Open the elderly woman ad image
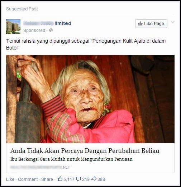This screenshot has width=181, height=187. pyautogui.click(x=90, y=99)
